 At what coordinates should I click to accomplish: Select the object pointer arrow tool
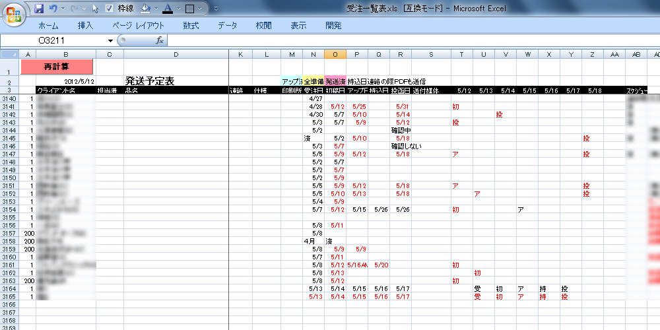96,9
